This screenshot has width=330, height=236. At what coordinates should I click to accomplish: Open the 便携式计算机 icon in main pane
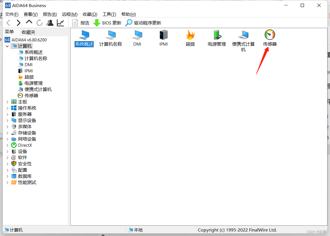[243, 41]
